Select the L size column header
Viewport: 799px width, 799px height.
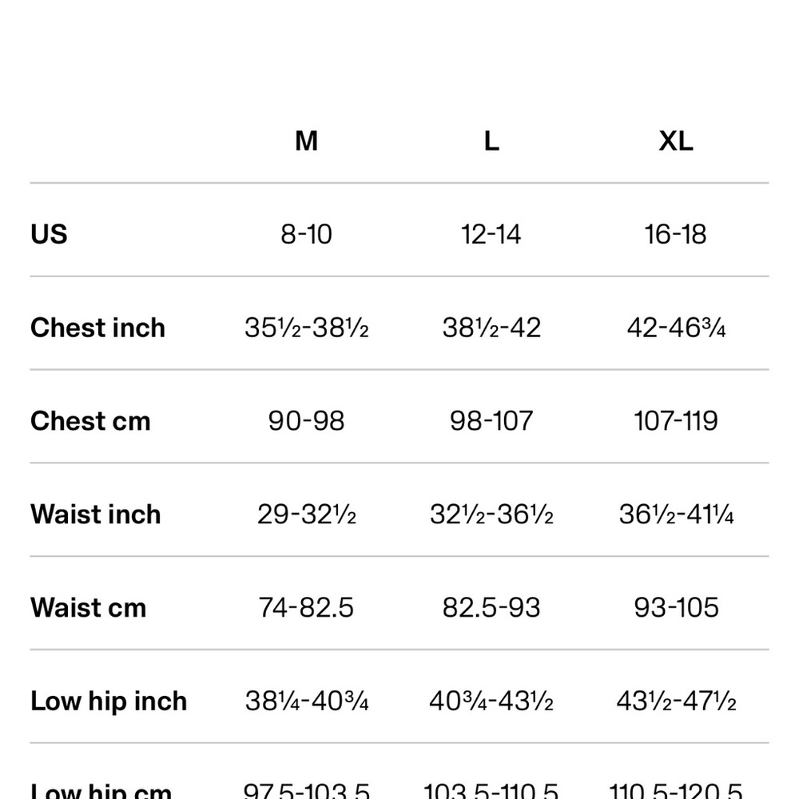491,141
